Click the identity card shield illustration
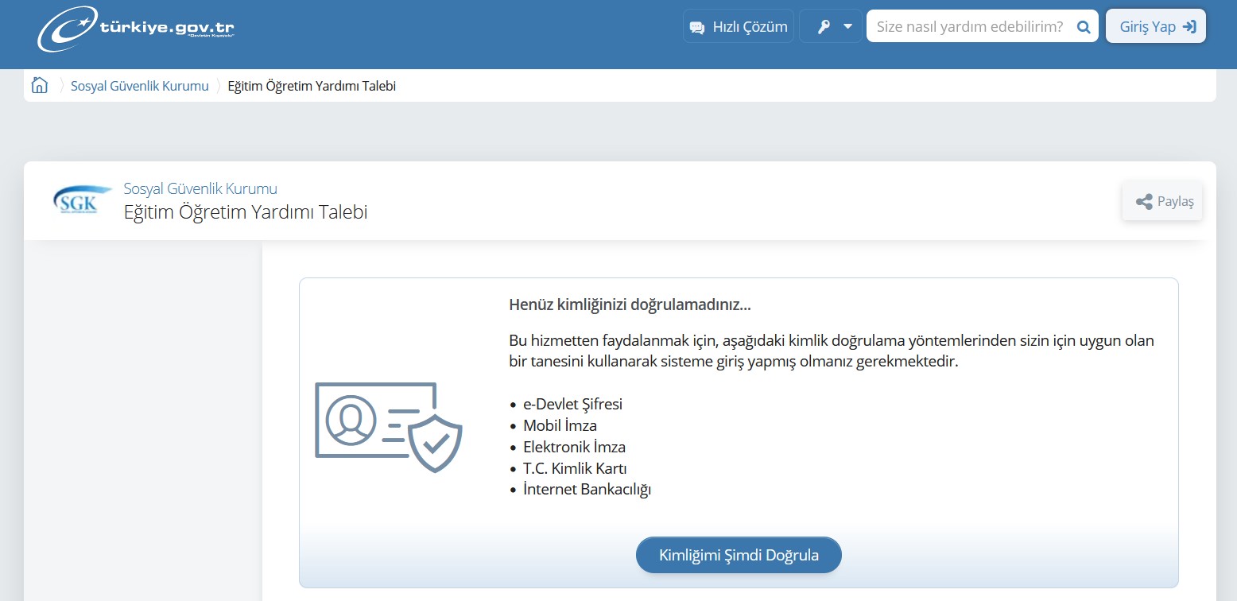Viewport: 1237px width, 601px height. 388,427
